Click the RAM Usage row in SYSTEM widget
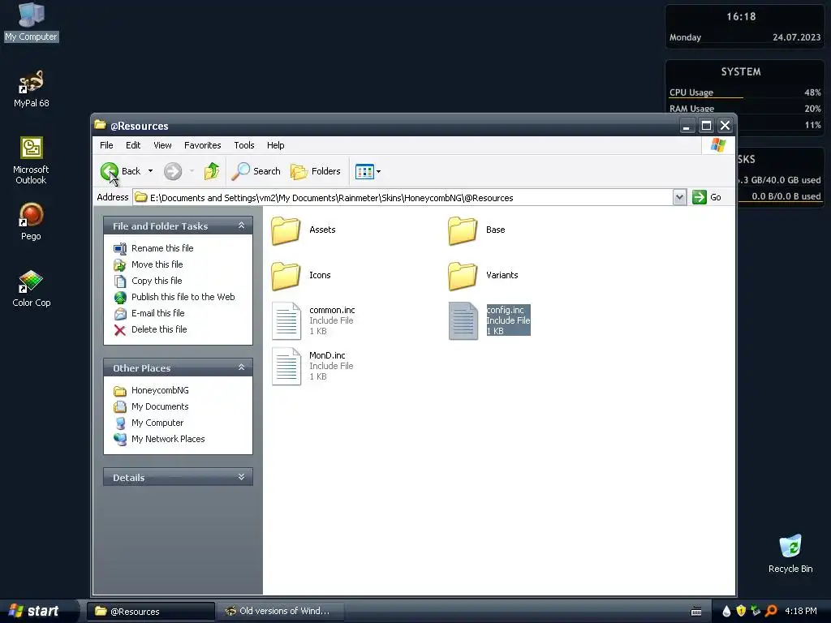 click(x=745, y=109)
